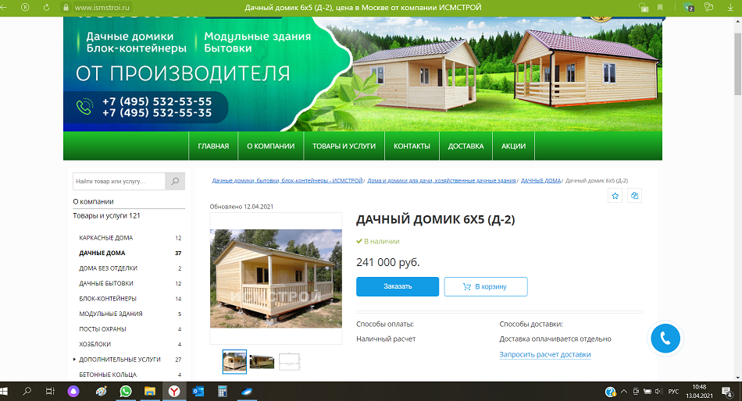Select the third floor-plan thumbnail
Image resolution: width=742 pixels, height=401 pixels.
(x=289, y=362)
